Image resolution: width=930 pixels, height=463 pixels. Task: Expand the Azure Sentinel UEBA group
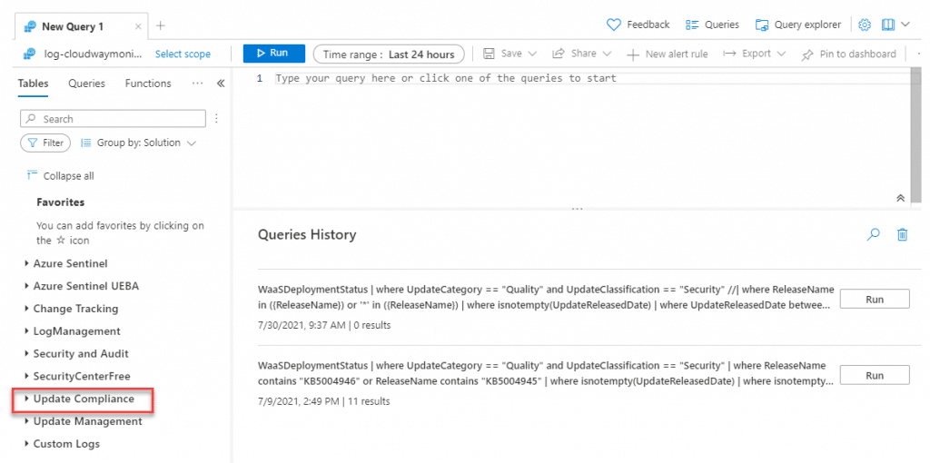coord(82,286)
